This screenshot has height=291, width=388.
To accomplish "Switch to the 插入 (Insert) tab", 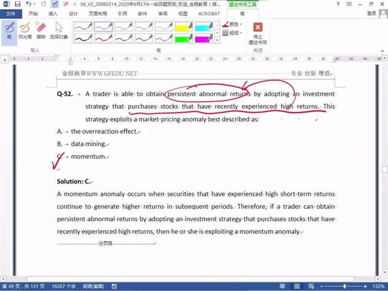I will tap(53, 14).
